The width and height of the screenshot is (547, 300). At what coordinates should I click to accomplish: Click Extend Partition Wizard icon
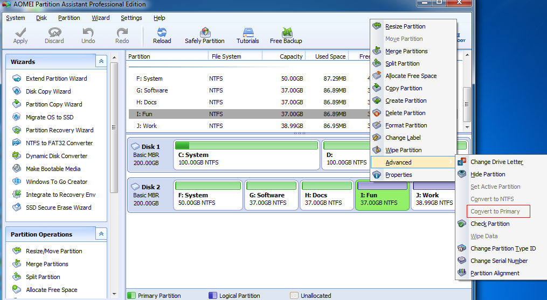[17, 78]
